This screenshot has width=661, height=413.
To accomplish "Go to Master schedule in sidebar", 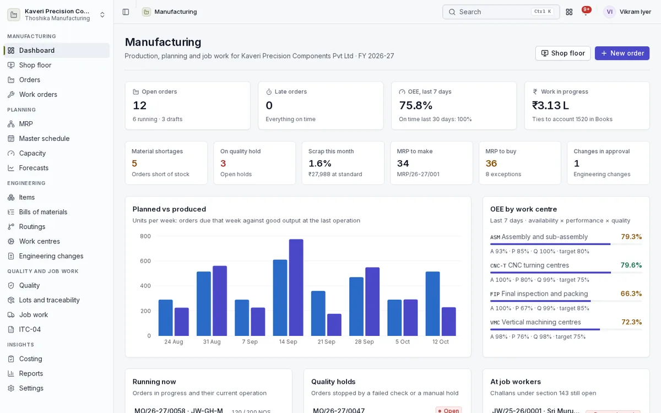I will pos(57,139).
